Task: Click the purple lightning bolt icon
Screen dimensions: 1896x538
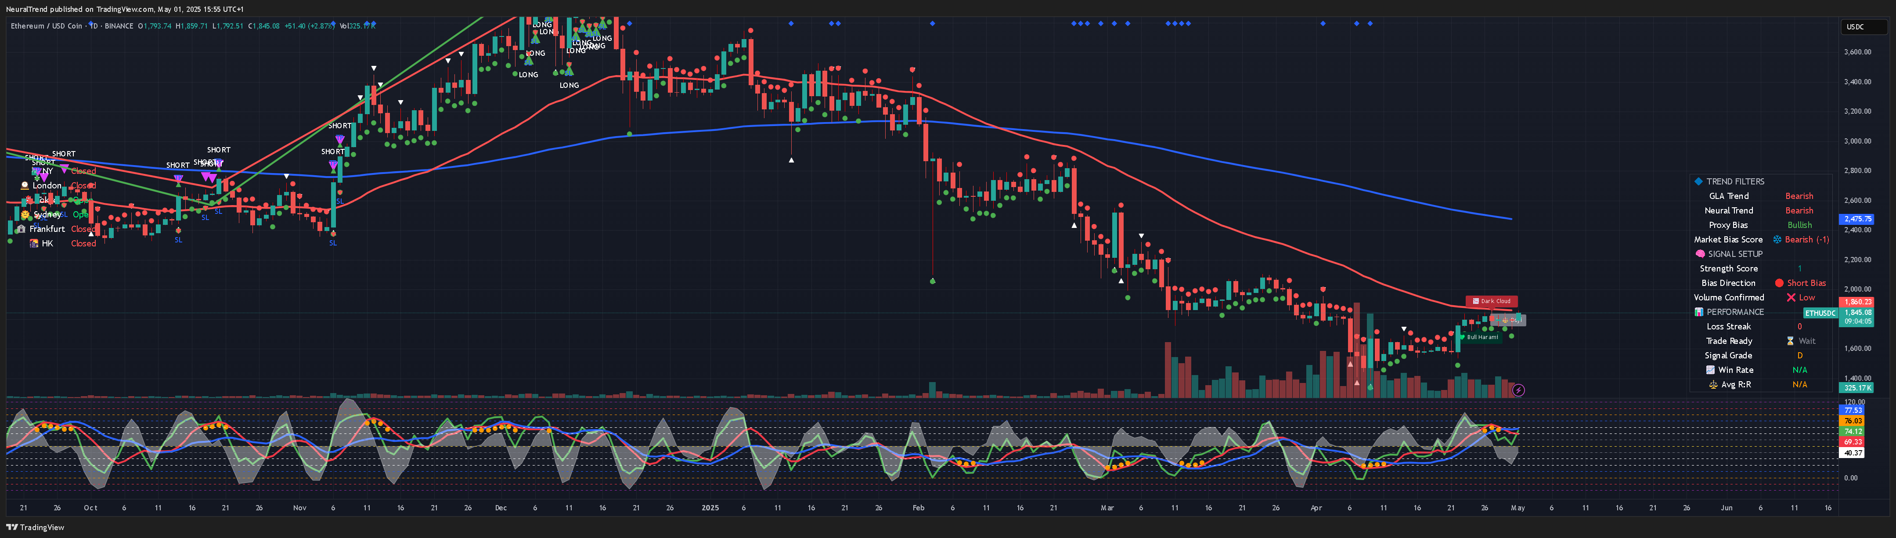Action: pos(1518,390)
